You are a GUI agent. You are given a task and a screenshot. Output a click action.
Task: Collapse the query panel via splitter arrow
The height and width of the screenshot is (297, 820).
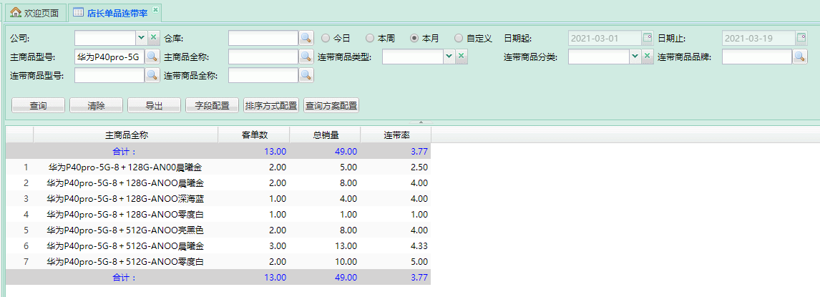click(421, 122)
